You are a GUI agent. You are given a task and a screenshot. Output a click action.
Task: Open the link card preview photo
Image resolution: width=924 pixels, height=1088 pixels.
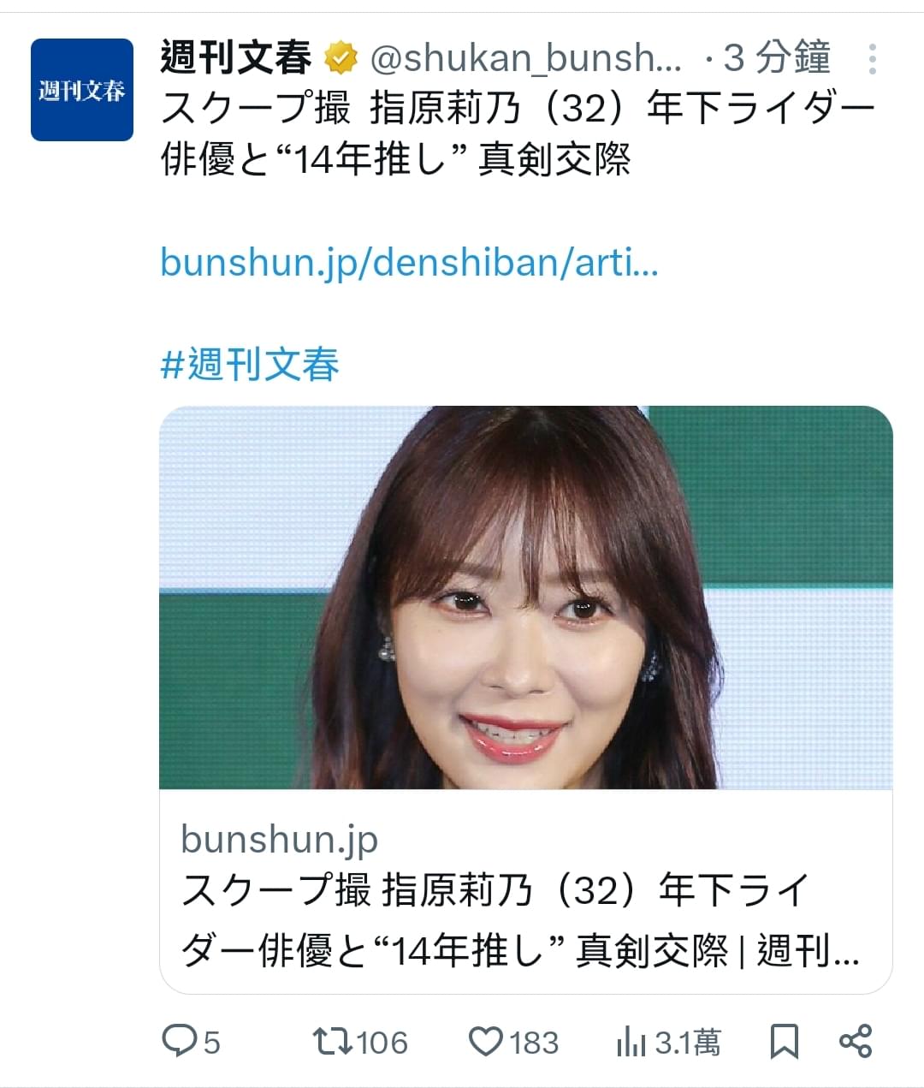tap(526, 598)
